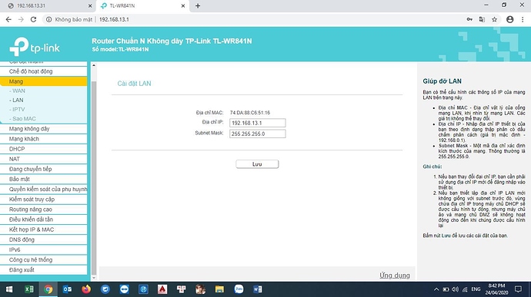Click Đăng xuất to log out

tap(44, 270)
